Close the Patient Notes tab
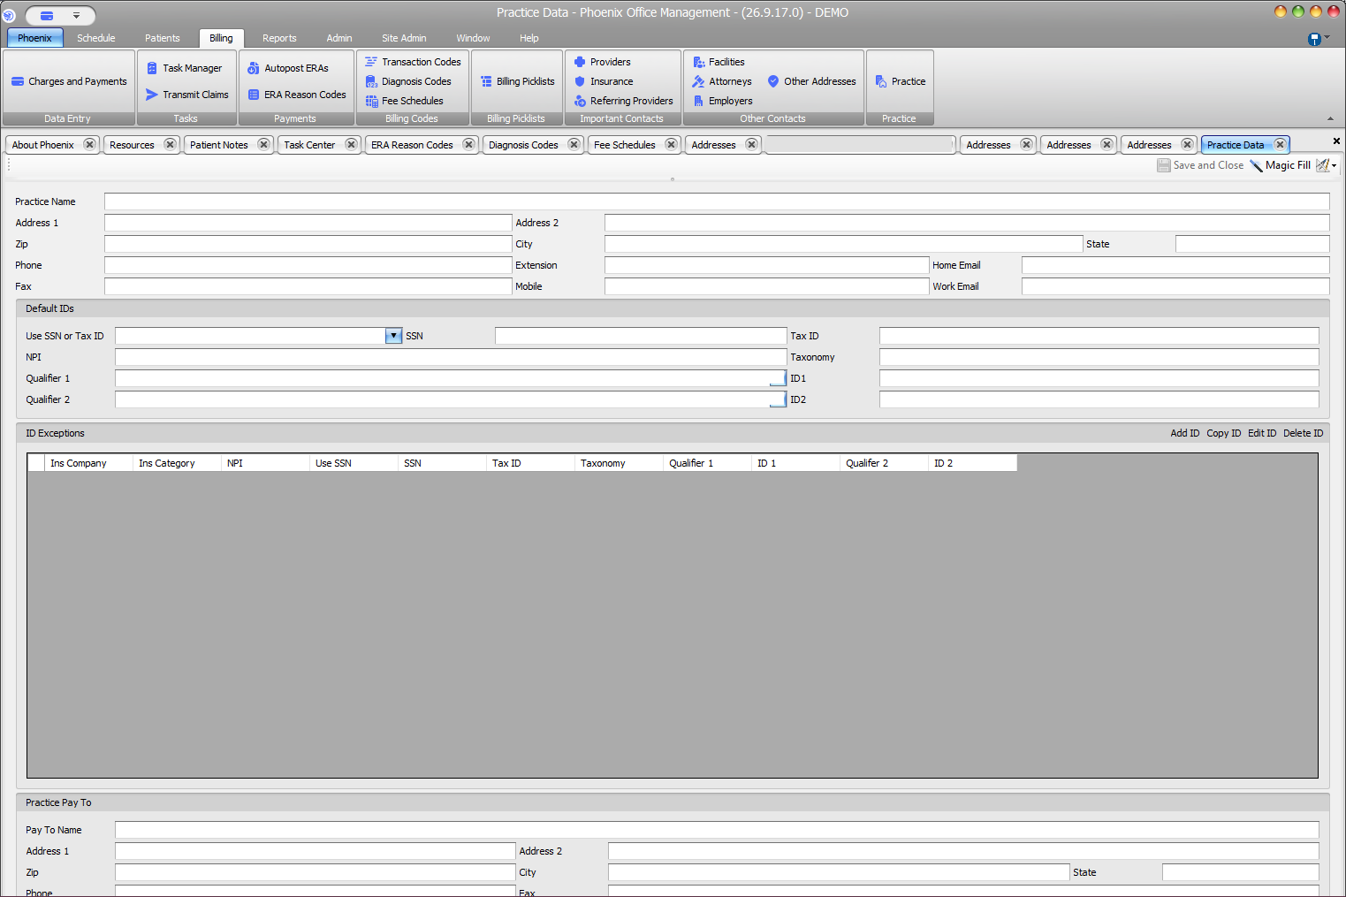The width and height of the screenshot is (1346, 897). 263,144
